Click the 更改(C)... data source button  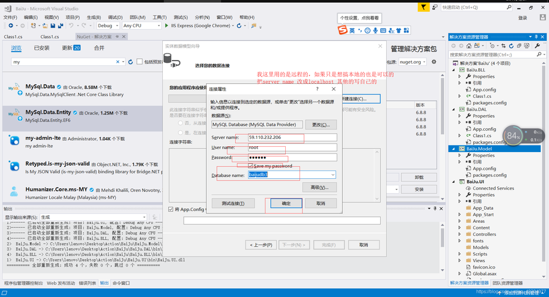click(x=321, y=125)
